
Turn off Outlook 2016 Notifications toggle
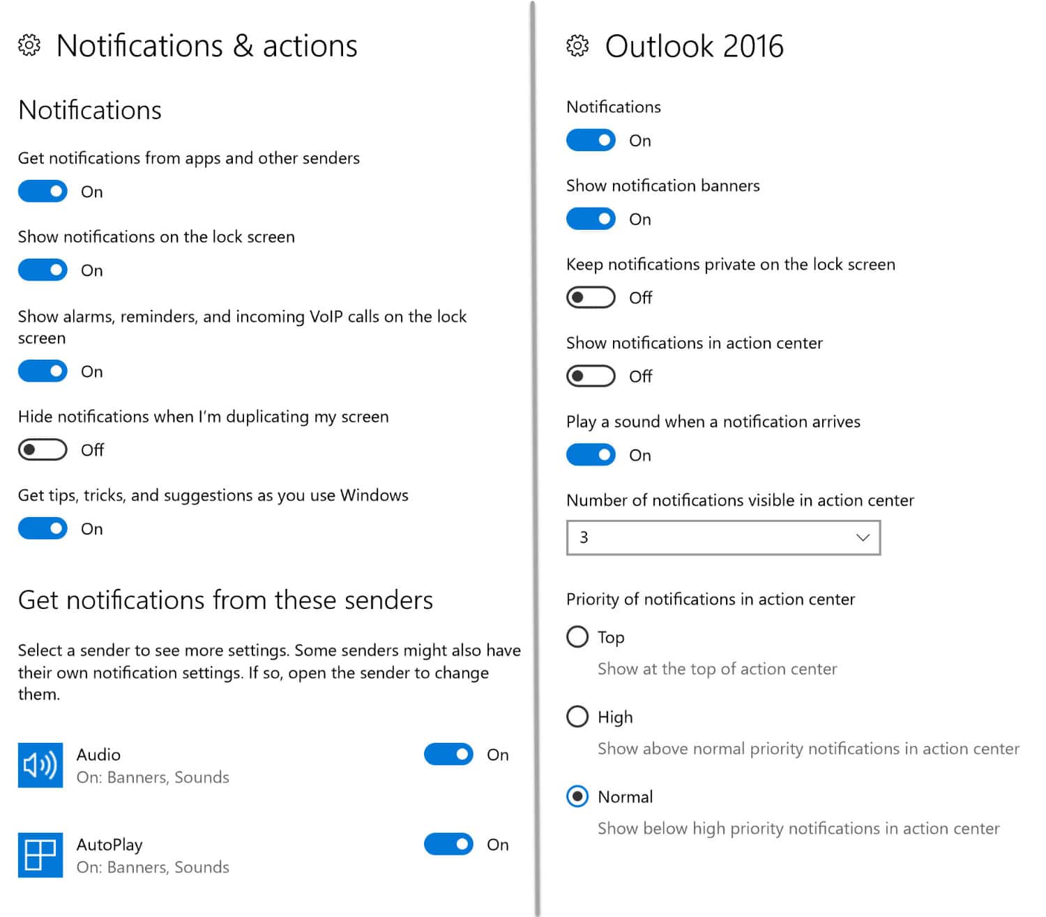591,140
